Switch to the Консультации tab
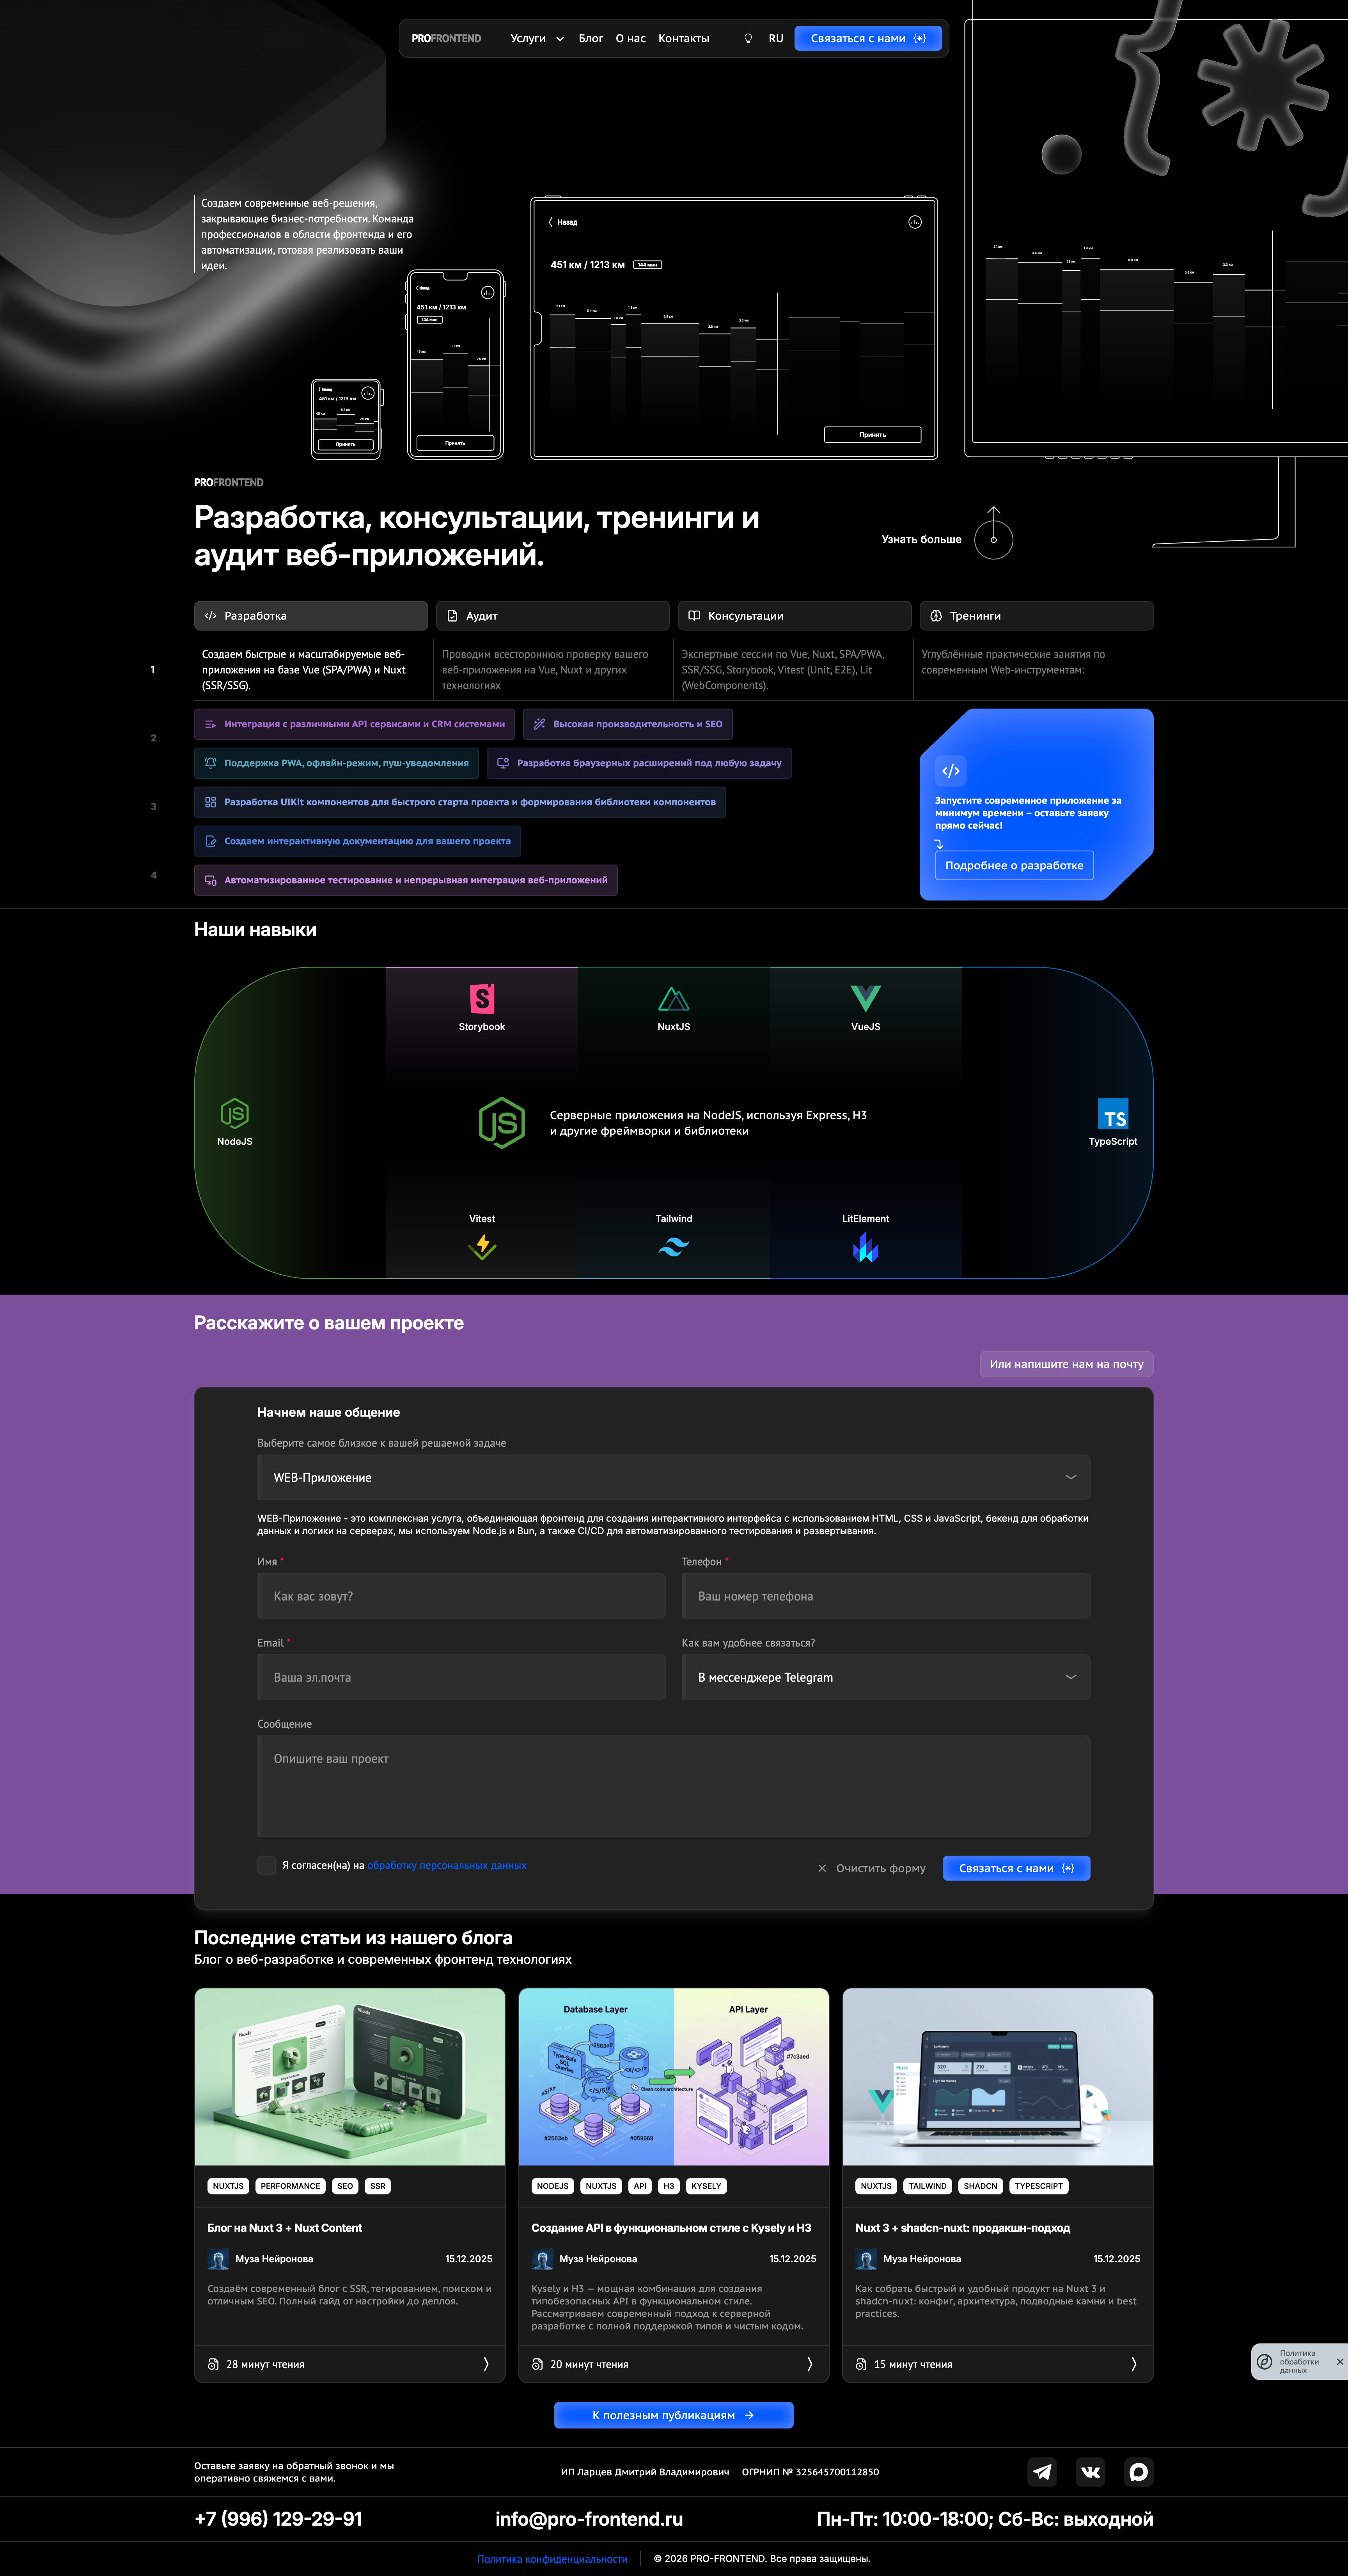The height and width of the screenshot is (2576, 1348). (x=795, y=616)
